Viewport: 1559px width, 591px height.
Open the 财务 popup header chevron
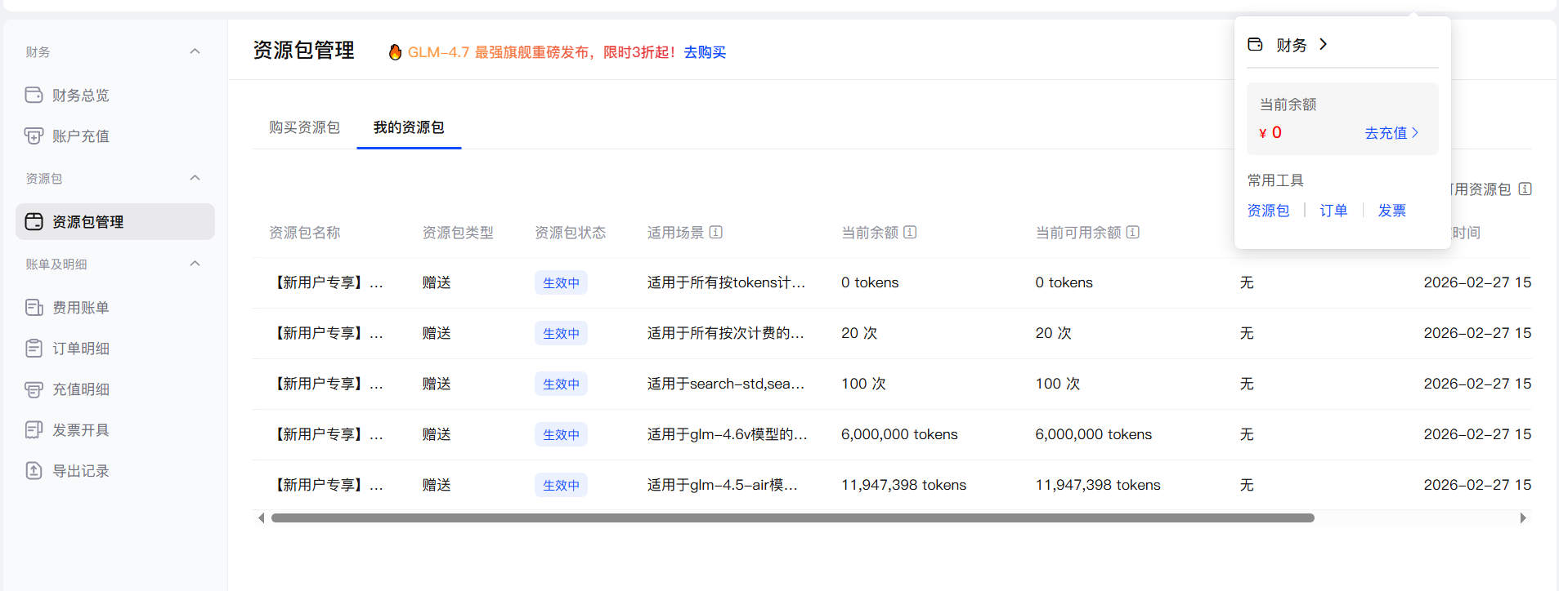[1324, 44]
